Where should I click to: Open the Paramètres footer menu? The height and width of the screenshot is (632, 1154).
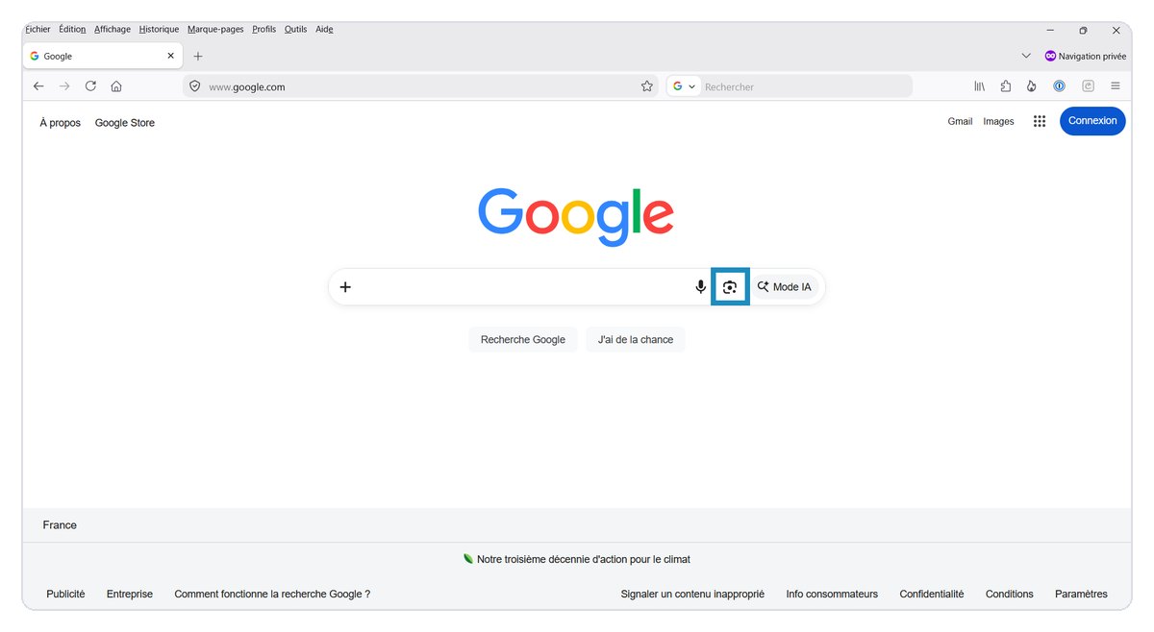[x=1081, y=594]
